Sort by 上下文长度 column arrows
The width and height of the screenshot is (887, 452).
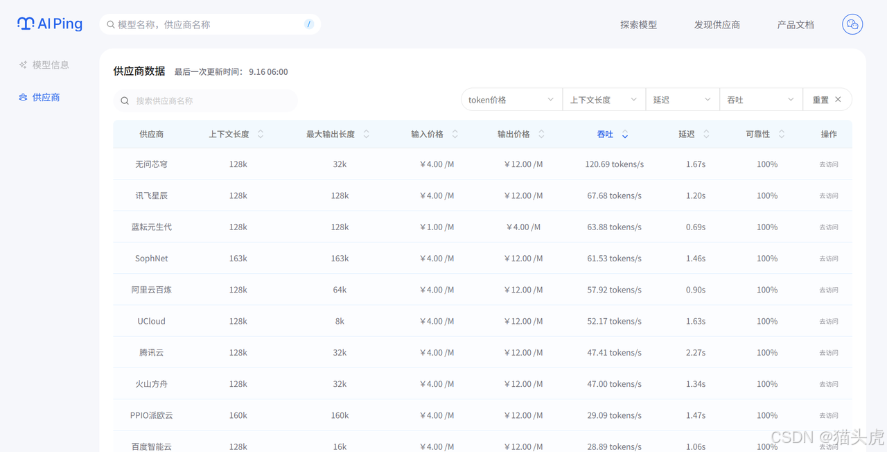(261, 134)
